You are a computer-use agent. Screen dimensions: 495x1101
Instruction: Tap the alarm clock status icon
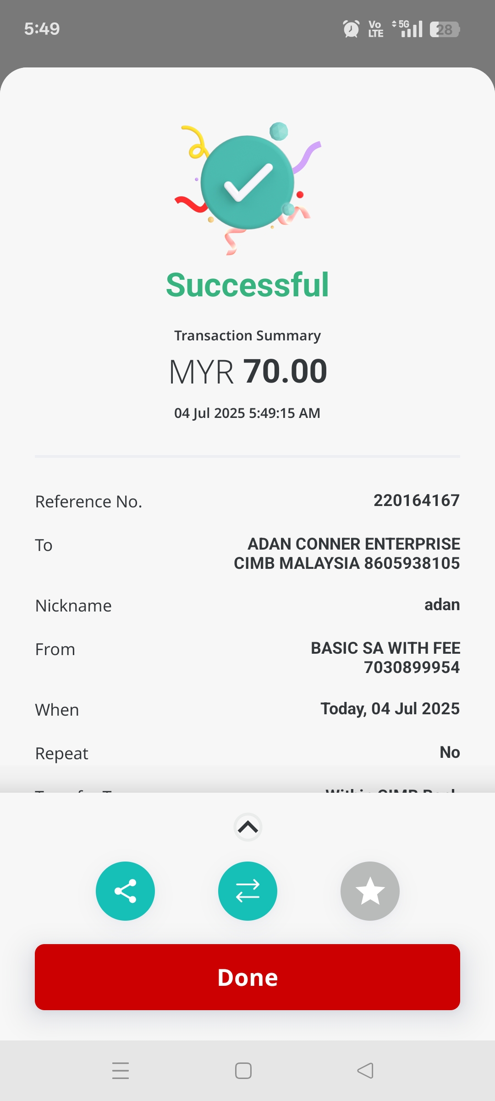pyautogui.click(x=351, y=29)
